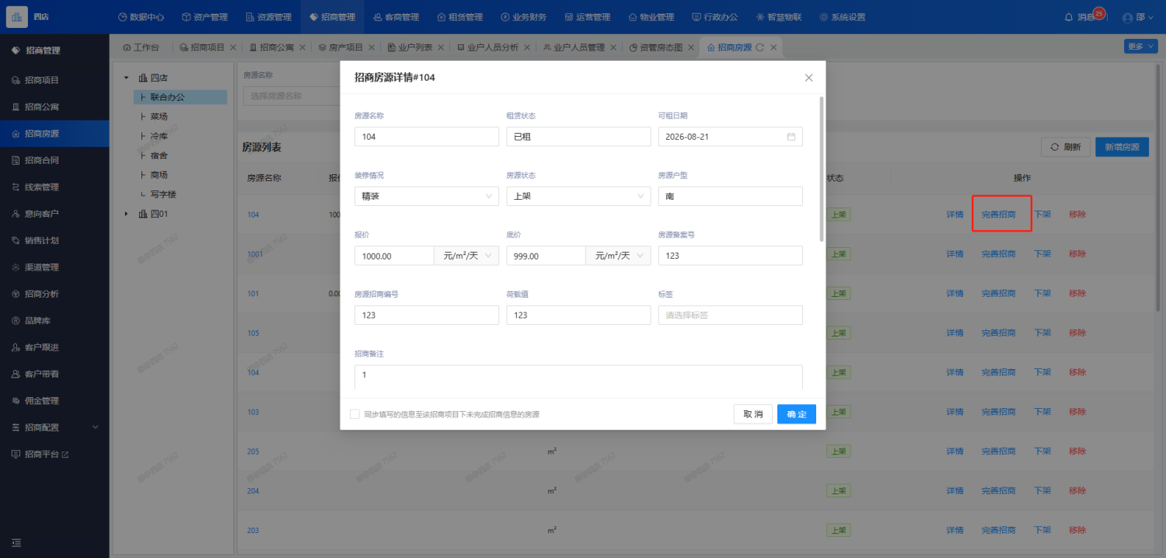Click the refresh icon on 招商房源 tab
Image resolution: width=1166 pixels, height=558 pixels.
(759, 47)
